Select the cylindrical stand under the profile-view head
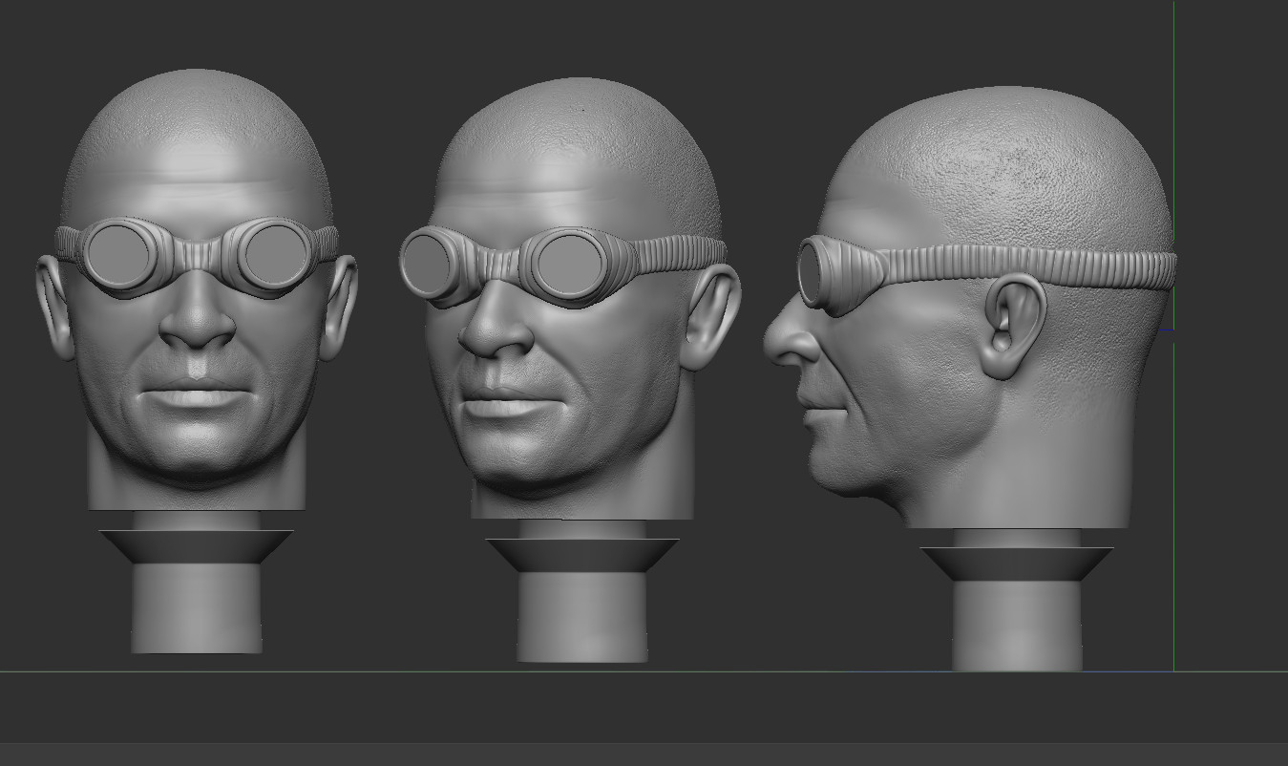Image resolution: width=1288 pixels, height=766 pixels. pos(1018,625)
